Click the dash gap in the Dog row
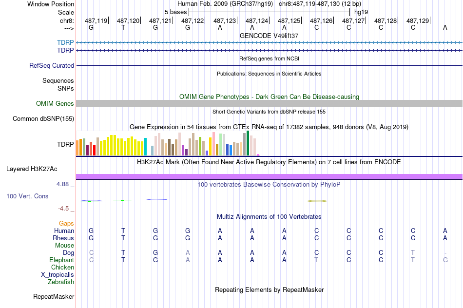This screenshot has height=308, width=463. [x=445, y=253]
